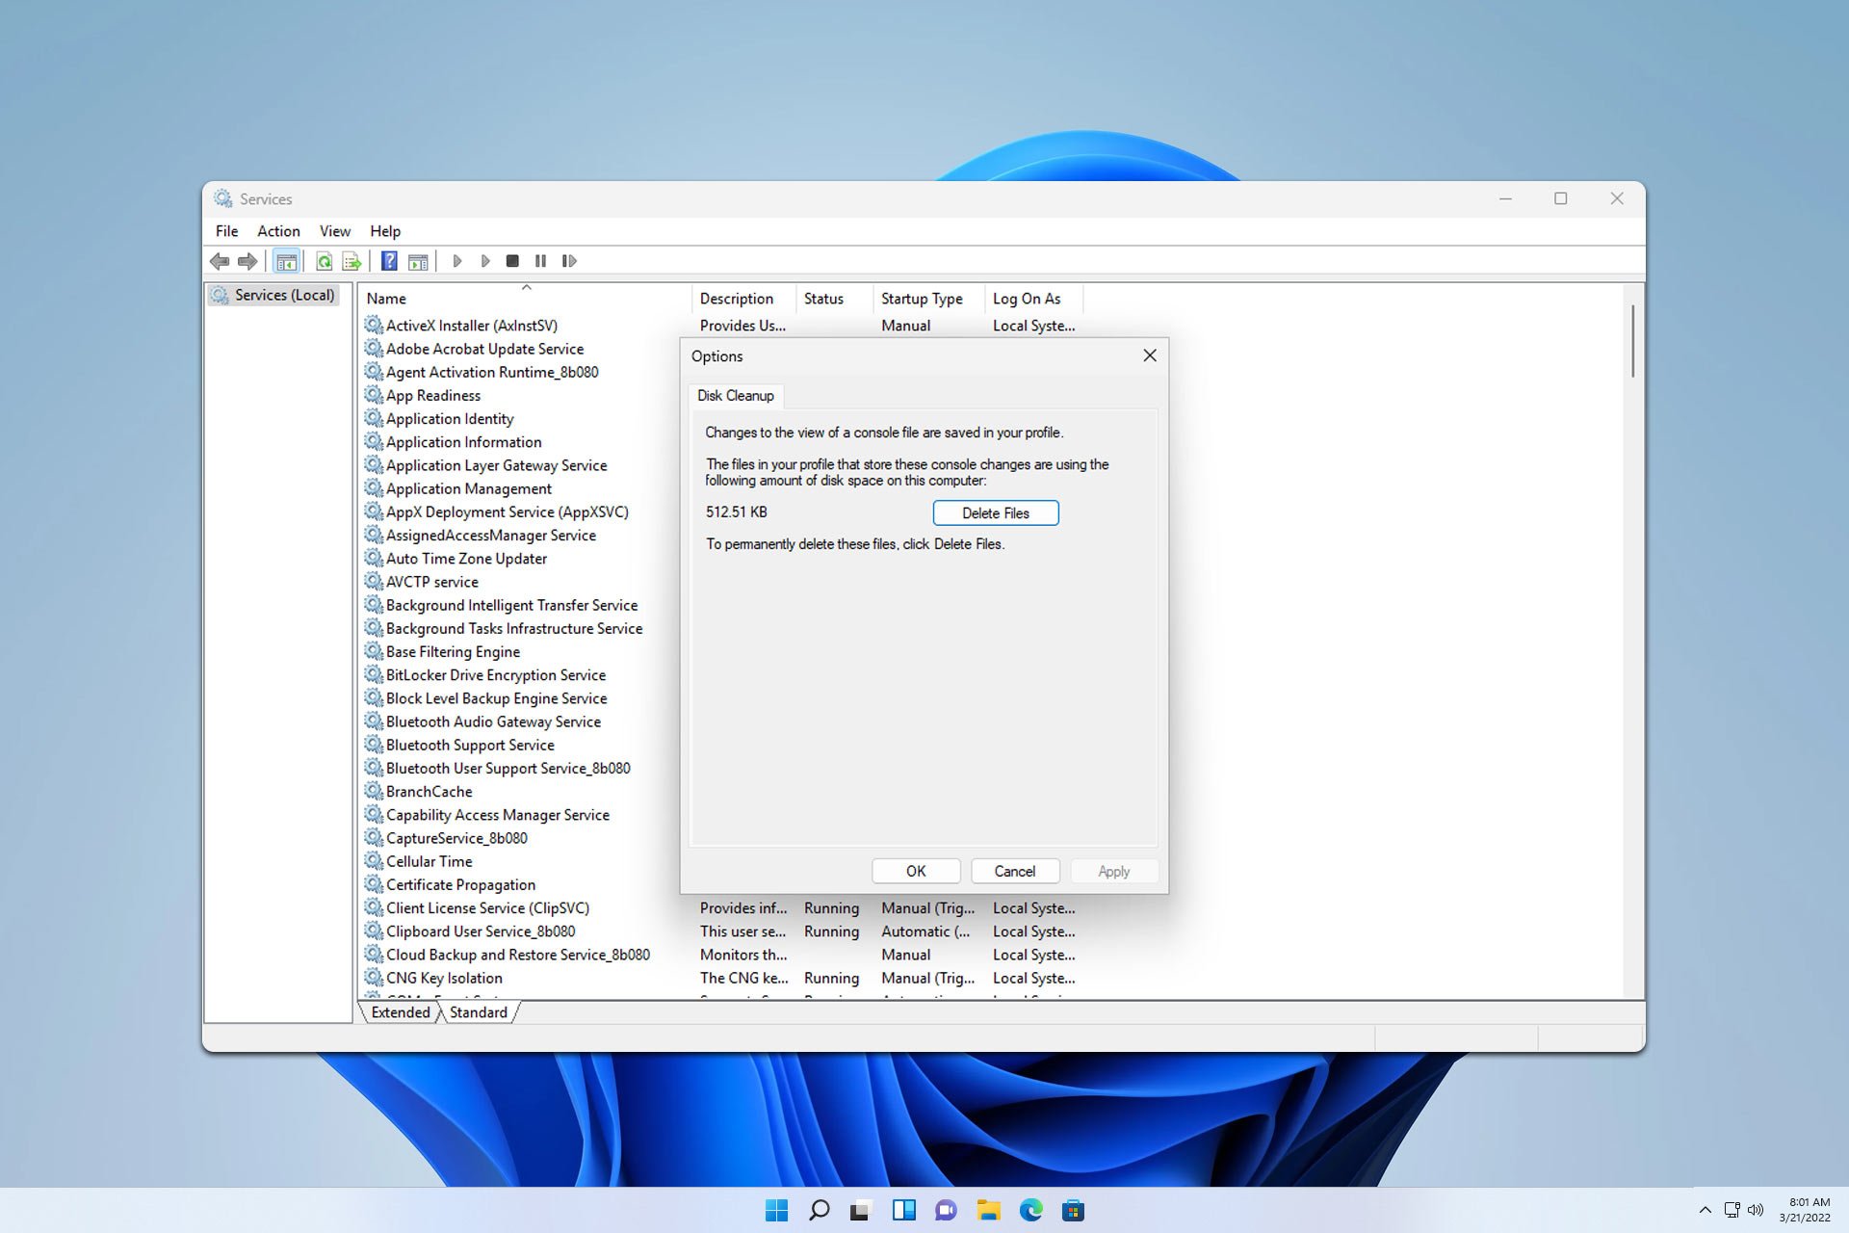Click the Delete Files button
The image size is (1849, 1233).
tap(996, 512)
